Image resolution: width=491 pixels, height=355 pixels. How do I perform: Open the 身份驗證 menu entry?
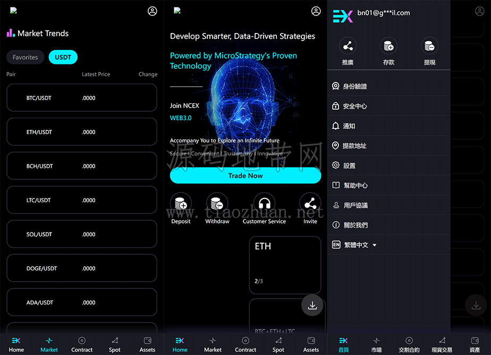tap(388, 86)
